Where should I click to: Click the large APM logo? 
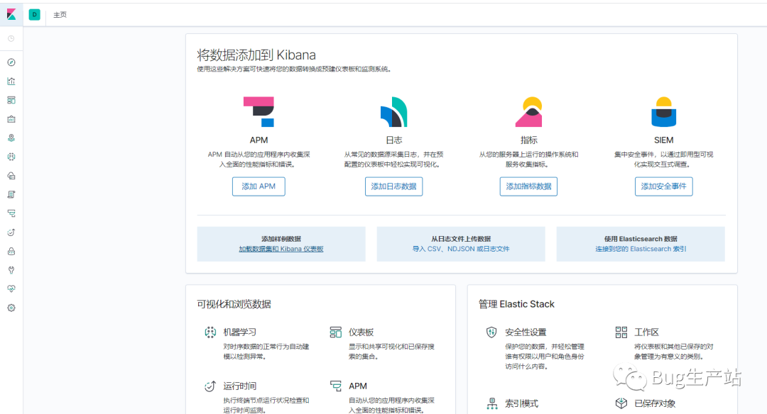(259, 112)
